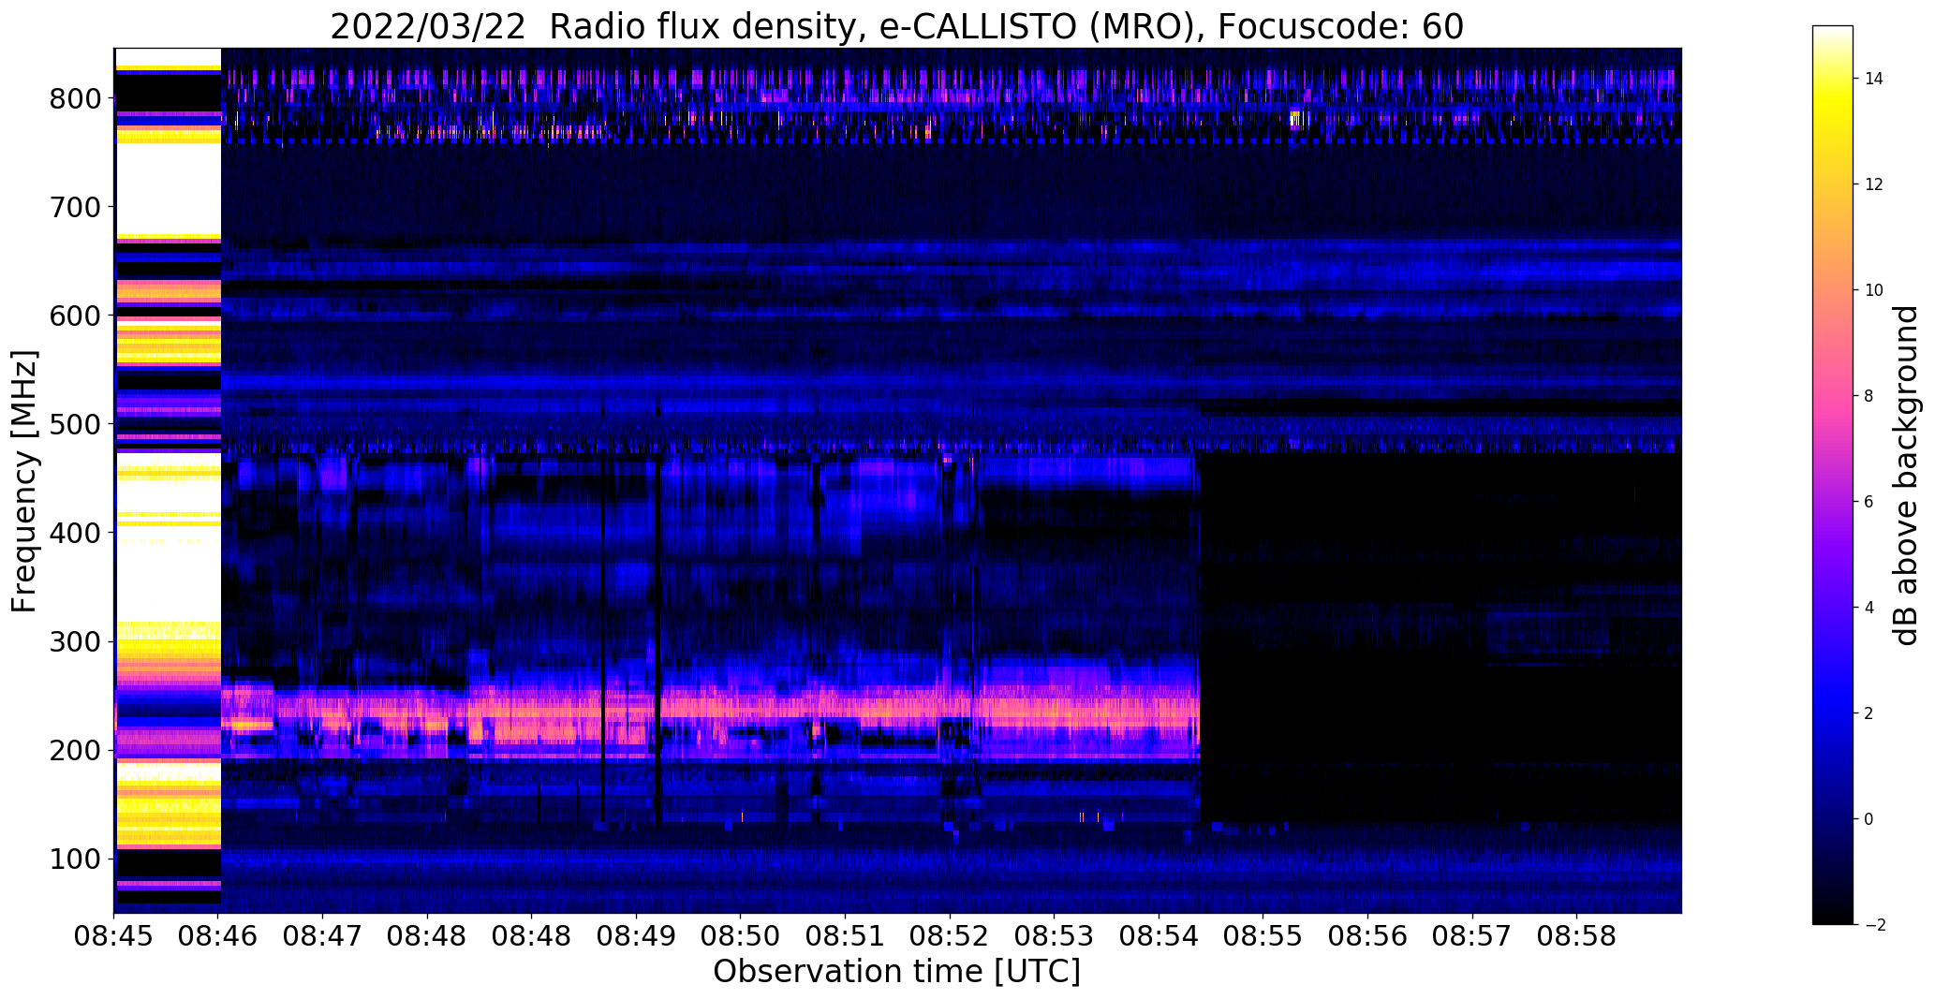Click the 08:55 time tick label
Screen dimensions: 1935x999
[x=1263, y=936]
